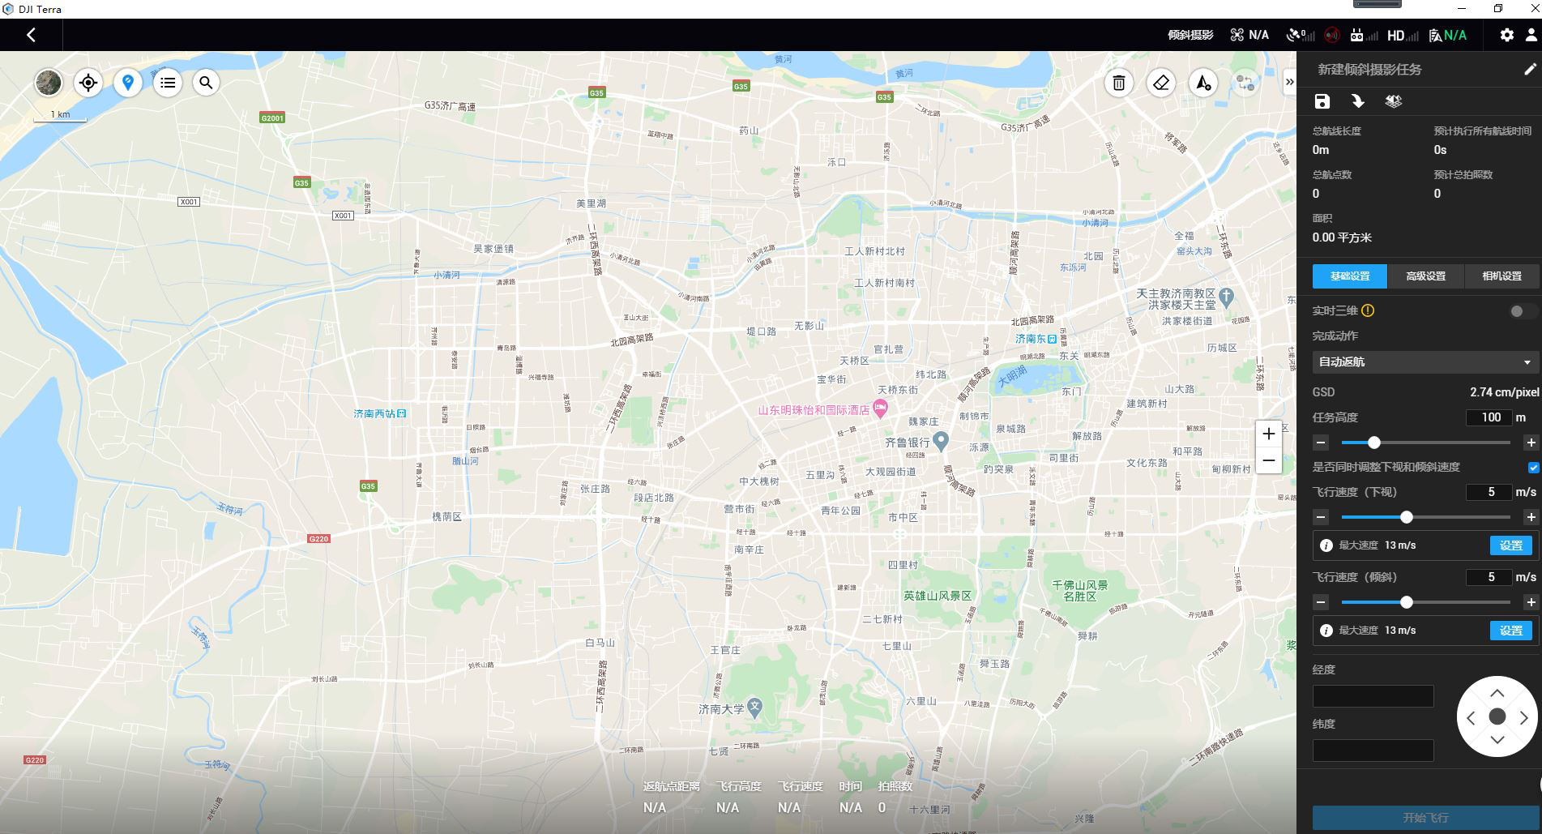Click the layers stack icon in panel
Image resolution: width=1542 pixels, height=834 pixels.
tap(1393, 101)
